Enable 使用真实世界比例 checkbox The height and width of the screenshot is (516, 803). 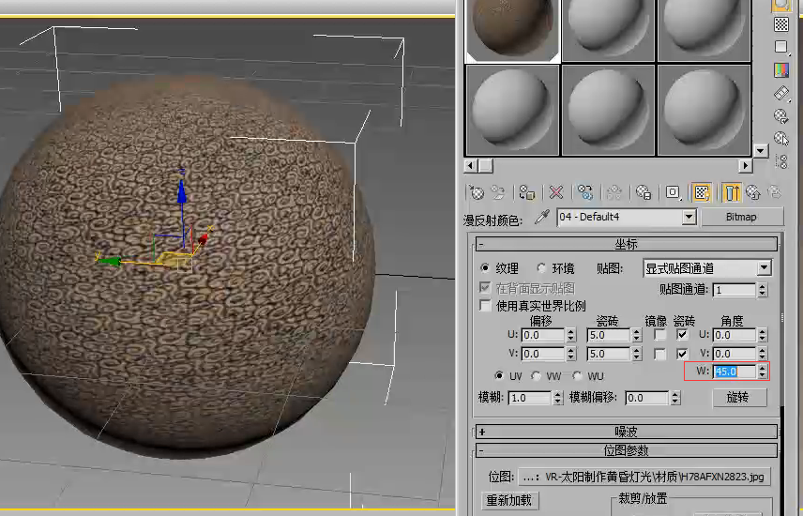[x=485, y=306]
